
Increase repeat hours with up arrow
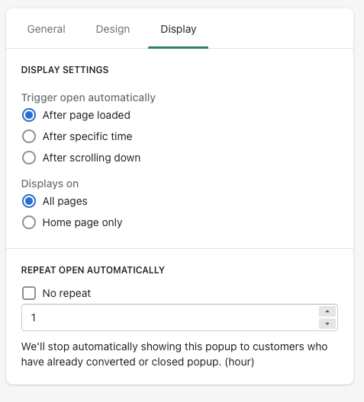click(327, 311)
